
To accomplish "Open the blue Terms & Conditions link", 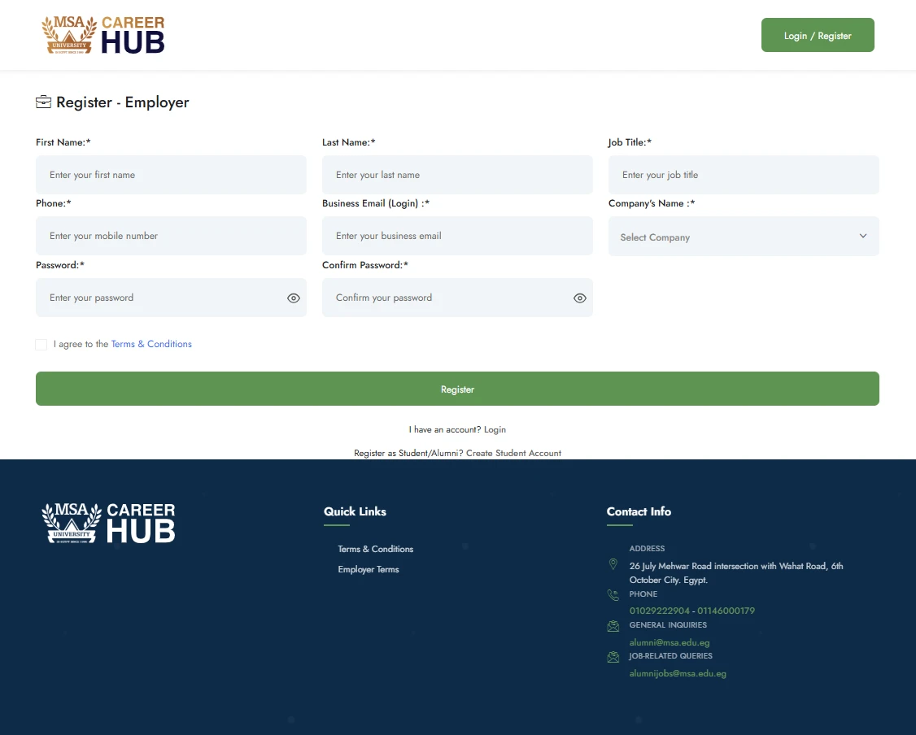I will [151, 345].
